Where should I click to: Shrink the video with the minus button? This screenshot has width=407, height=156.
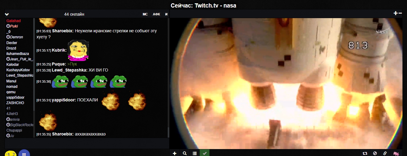point(400,13)
